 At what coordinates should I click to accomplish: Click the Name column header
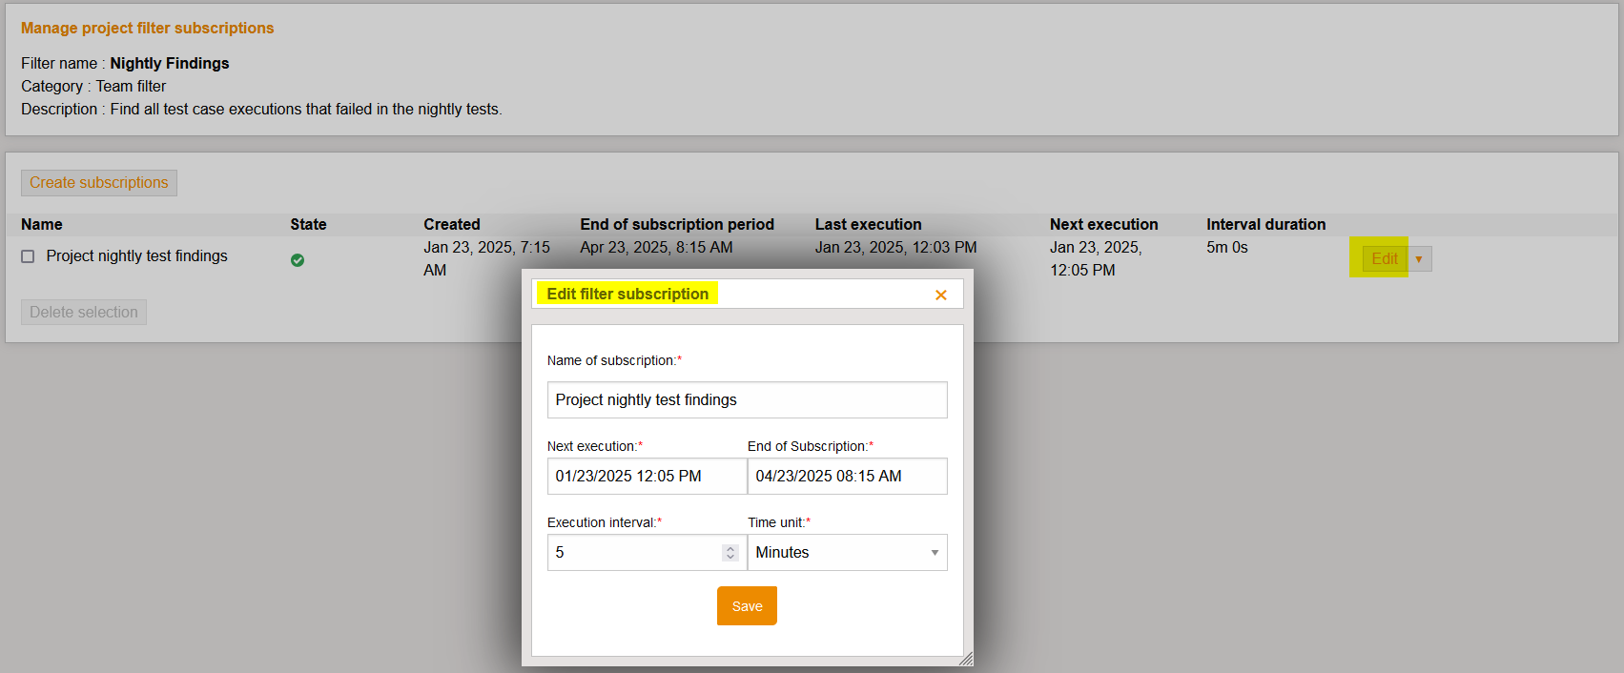click(42, 224)
